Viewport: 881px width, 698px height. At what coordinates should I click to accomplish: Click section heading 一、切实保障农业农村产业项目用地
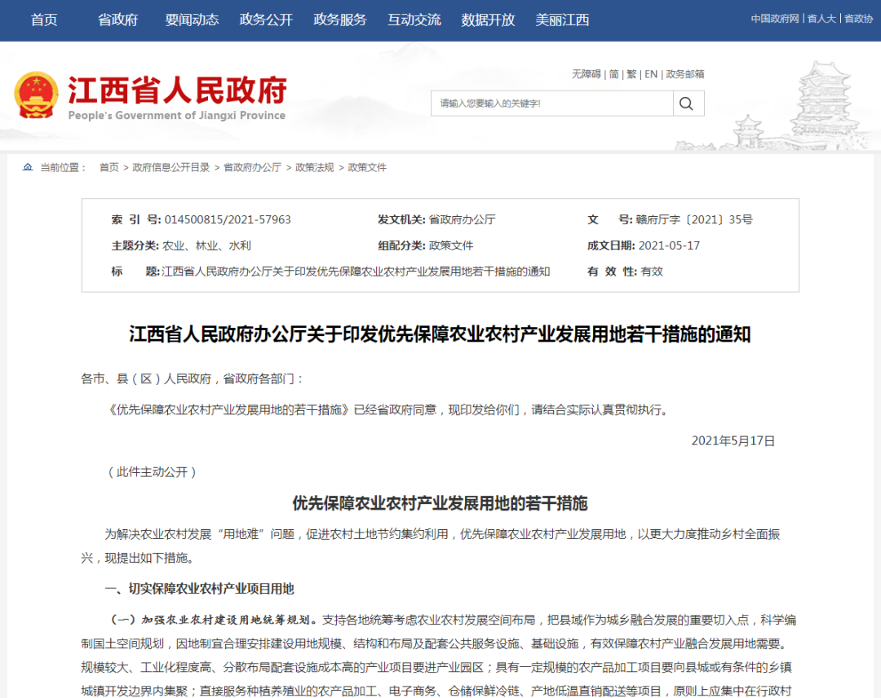point(200,589)
